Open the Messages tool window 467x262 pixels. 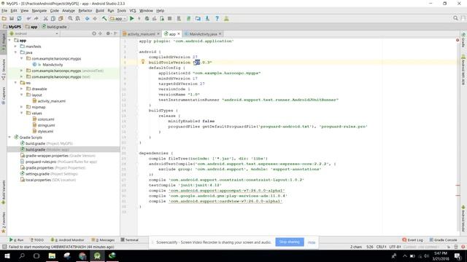point(103,239)
